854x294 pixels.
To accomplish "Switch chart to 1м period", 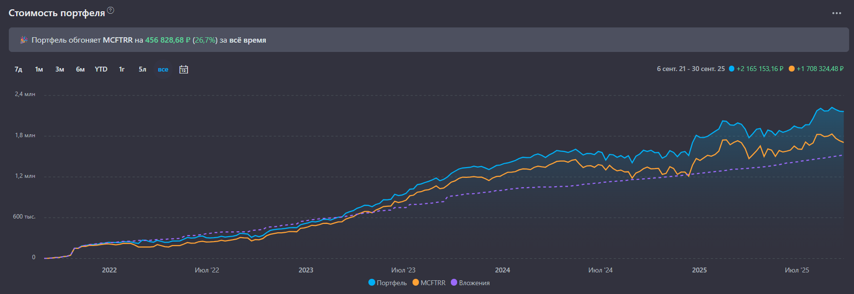I will point(39,70).
